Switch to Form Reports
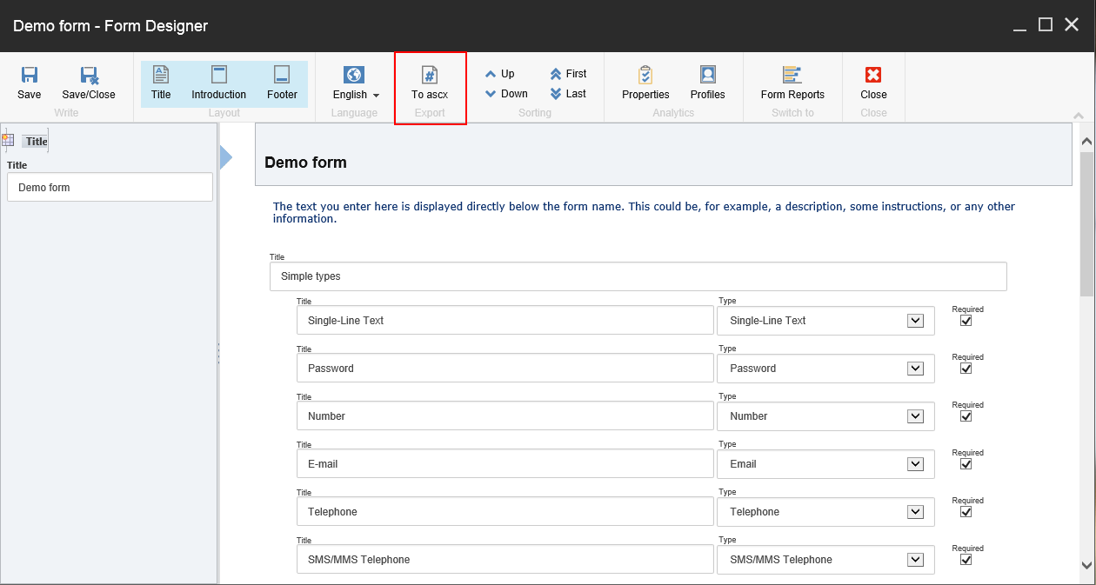 792,75
